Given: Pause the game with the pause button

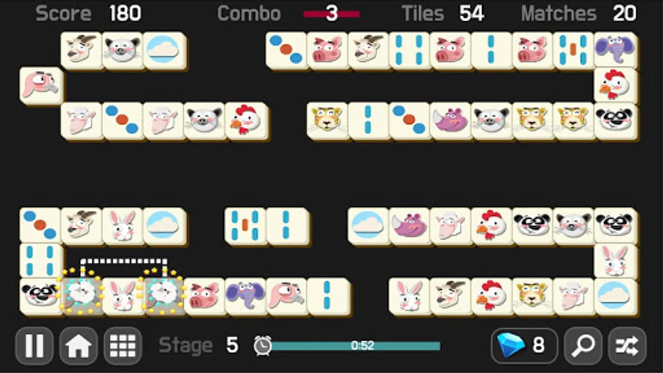Looking at the screenshot, I should coord(34,346).
